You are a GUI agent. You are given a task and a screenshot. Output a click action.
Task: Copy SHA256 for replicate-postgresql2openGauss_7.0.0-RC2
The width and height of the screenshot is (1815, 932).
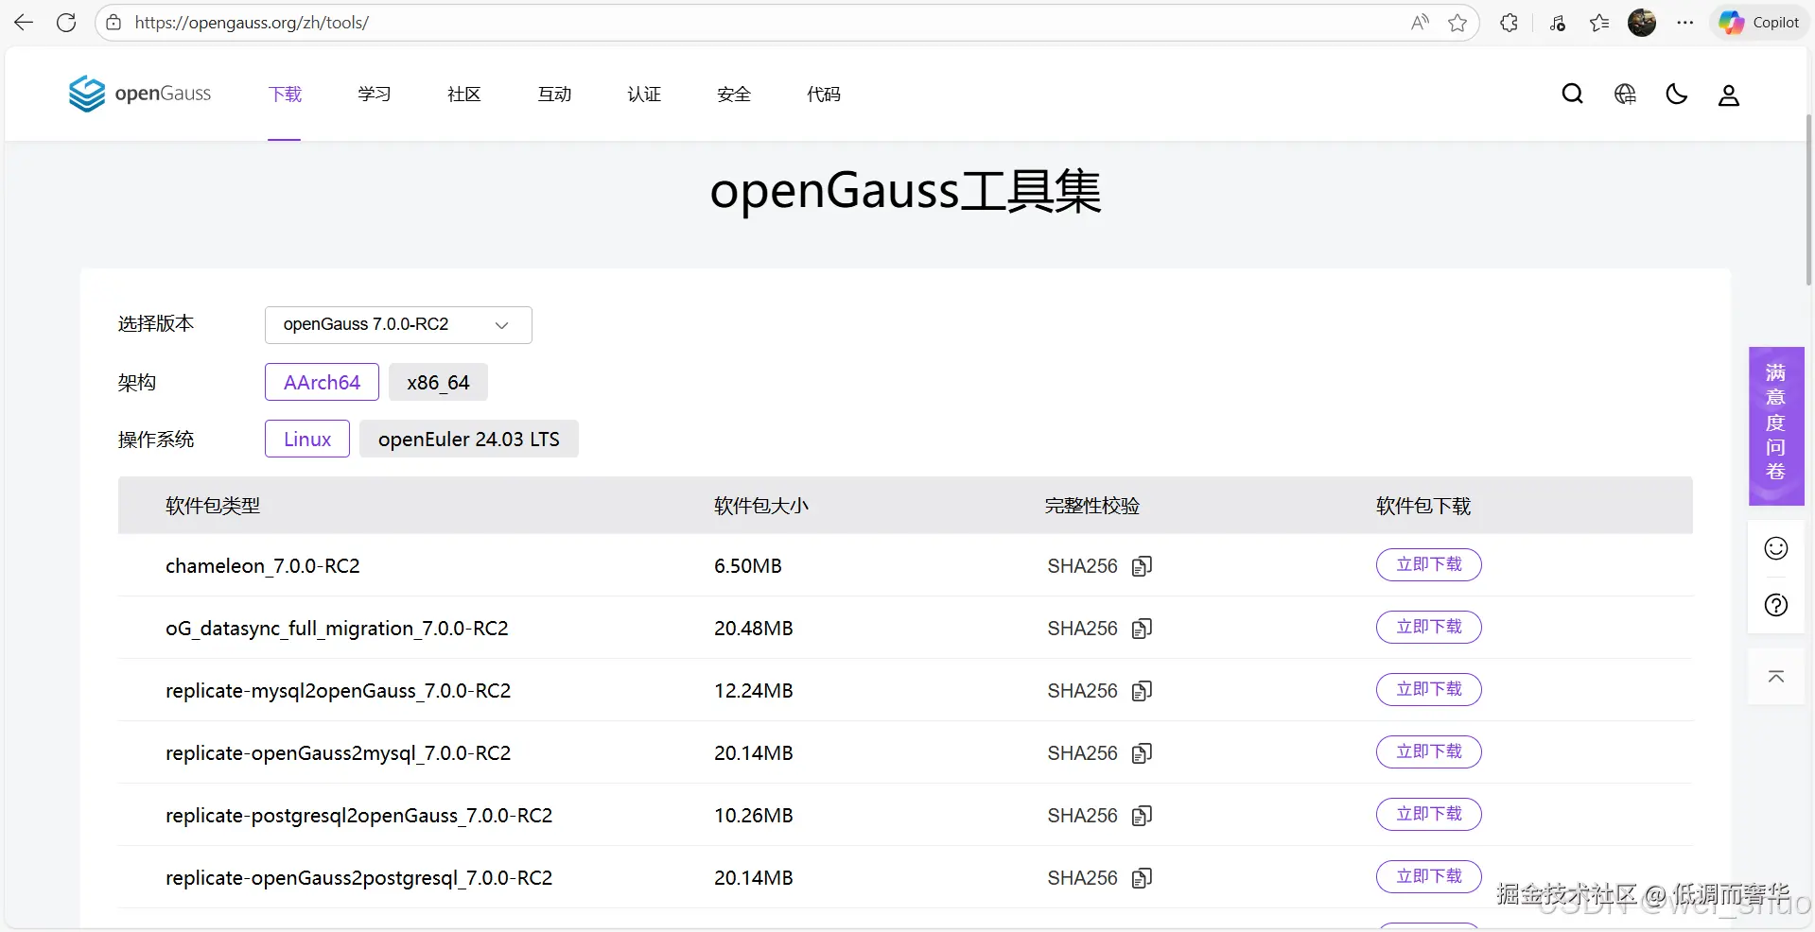coord(1142,816)
